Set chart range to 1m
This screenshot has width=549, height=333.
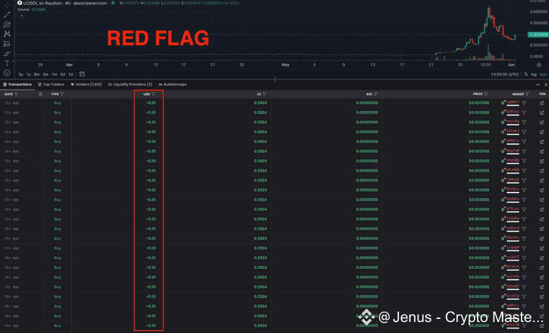[x=54, y=75]
